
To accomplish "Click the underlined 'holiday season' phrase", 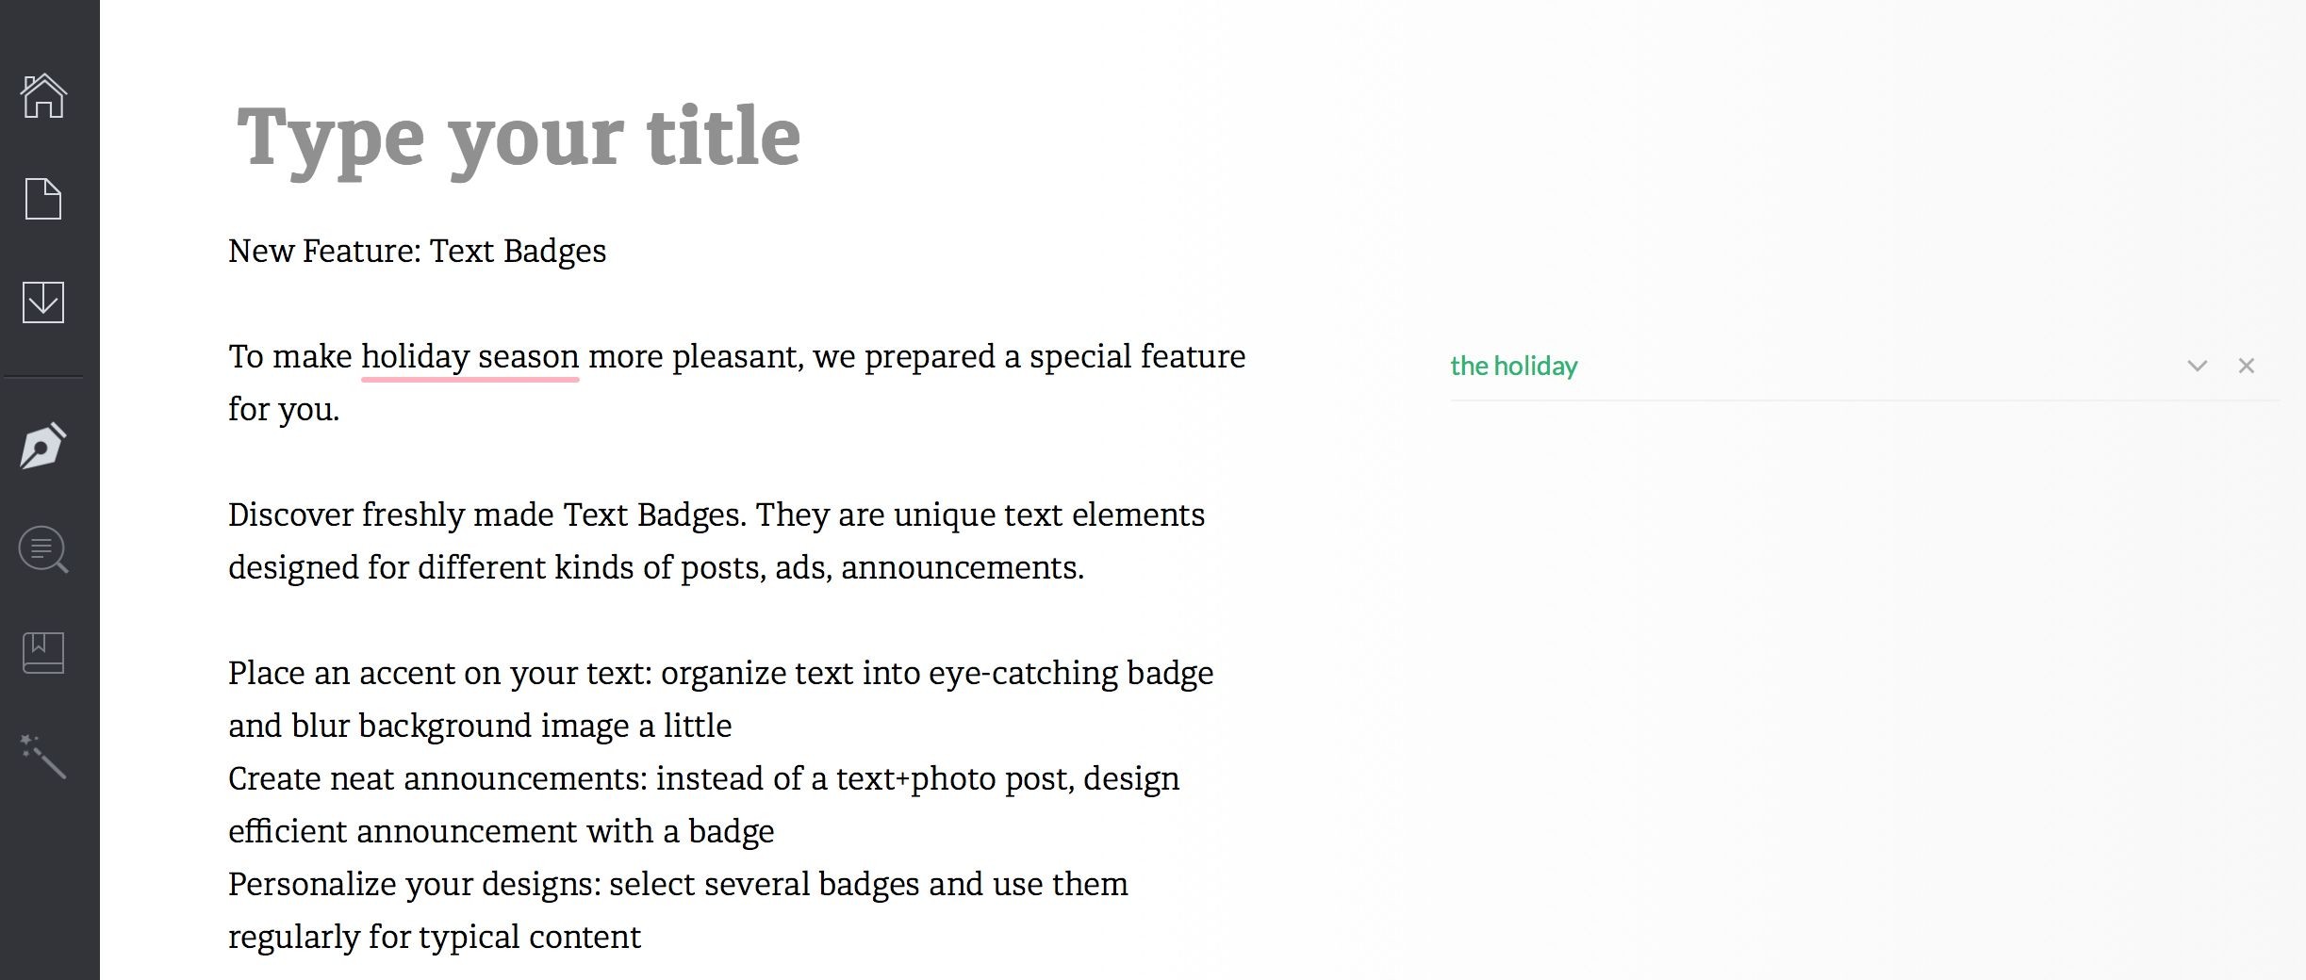I will (x=469, y=357).
